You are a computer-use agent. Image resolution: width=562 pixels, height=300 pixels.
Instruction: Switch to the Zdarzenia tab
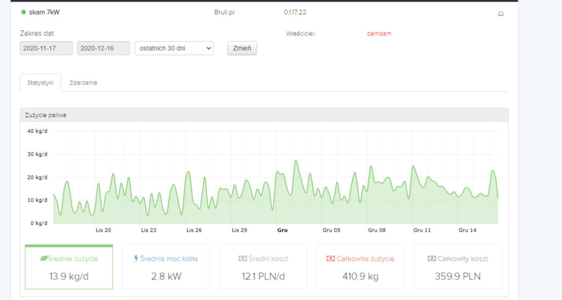(83, 82)
